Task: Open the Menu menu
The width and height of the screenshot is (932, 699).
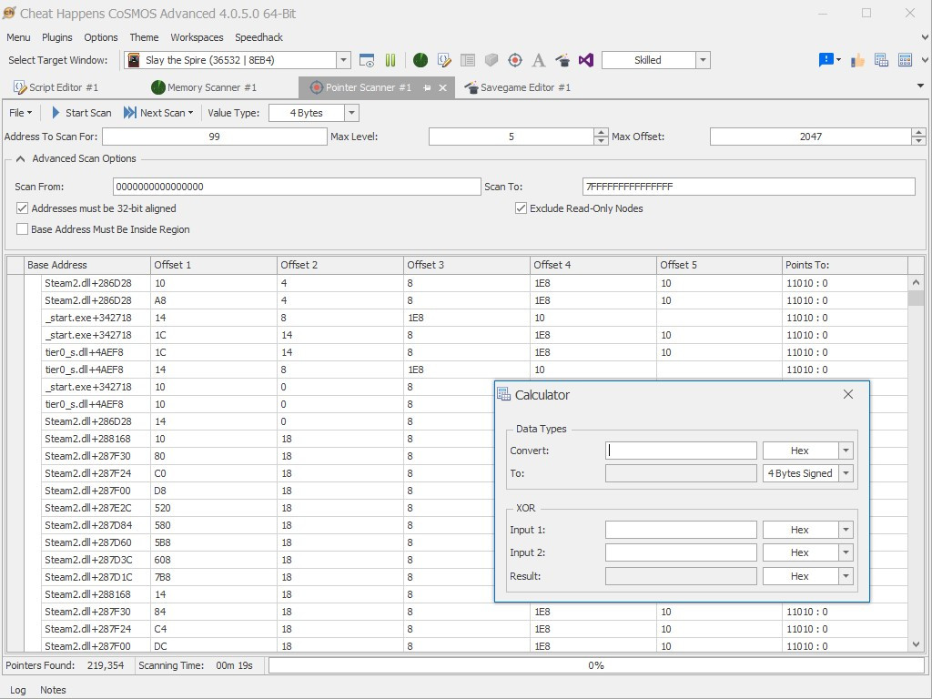Action: [x=18, y=36]
